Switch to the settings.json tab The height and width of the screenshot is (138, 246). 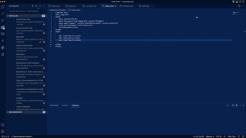pyautogui.click(x=126, y=6)
